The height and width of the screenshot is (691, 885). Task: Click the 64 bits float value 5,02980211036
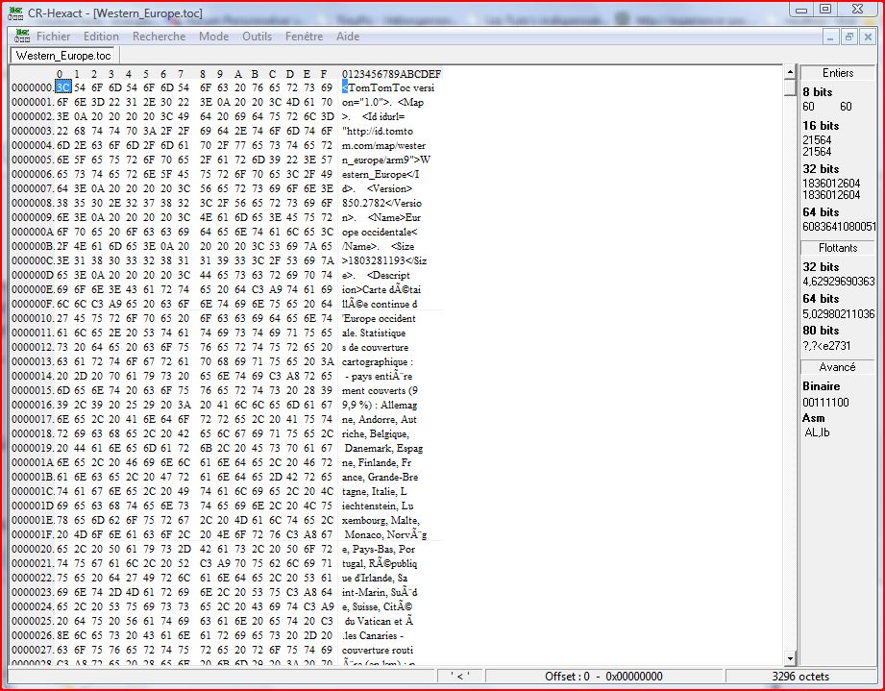(x=839, y=313)
